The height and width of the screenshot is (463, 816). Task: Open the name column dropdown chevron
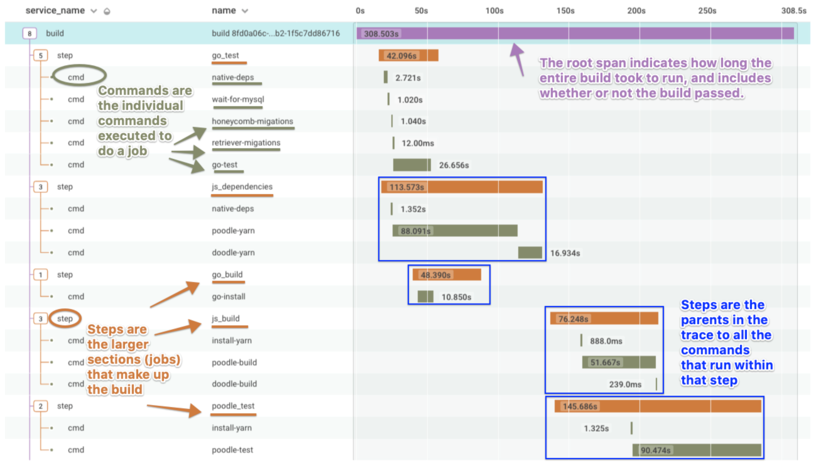point(244,11)
